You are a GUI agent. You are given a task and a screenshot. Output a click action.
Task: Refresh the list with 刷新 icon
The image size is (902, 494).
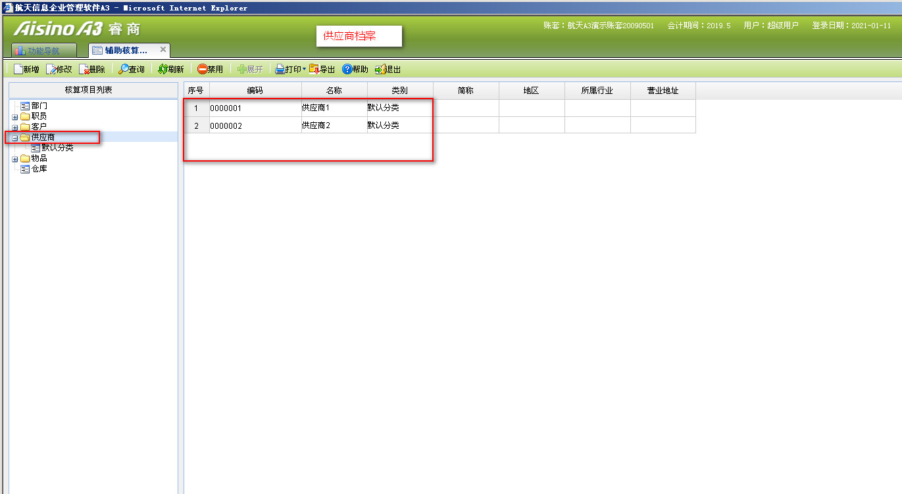(163, 69)
